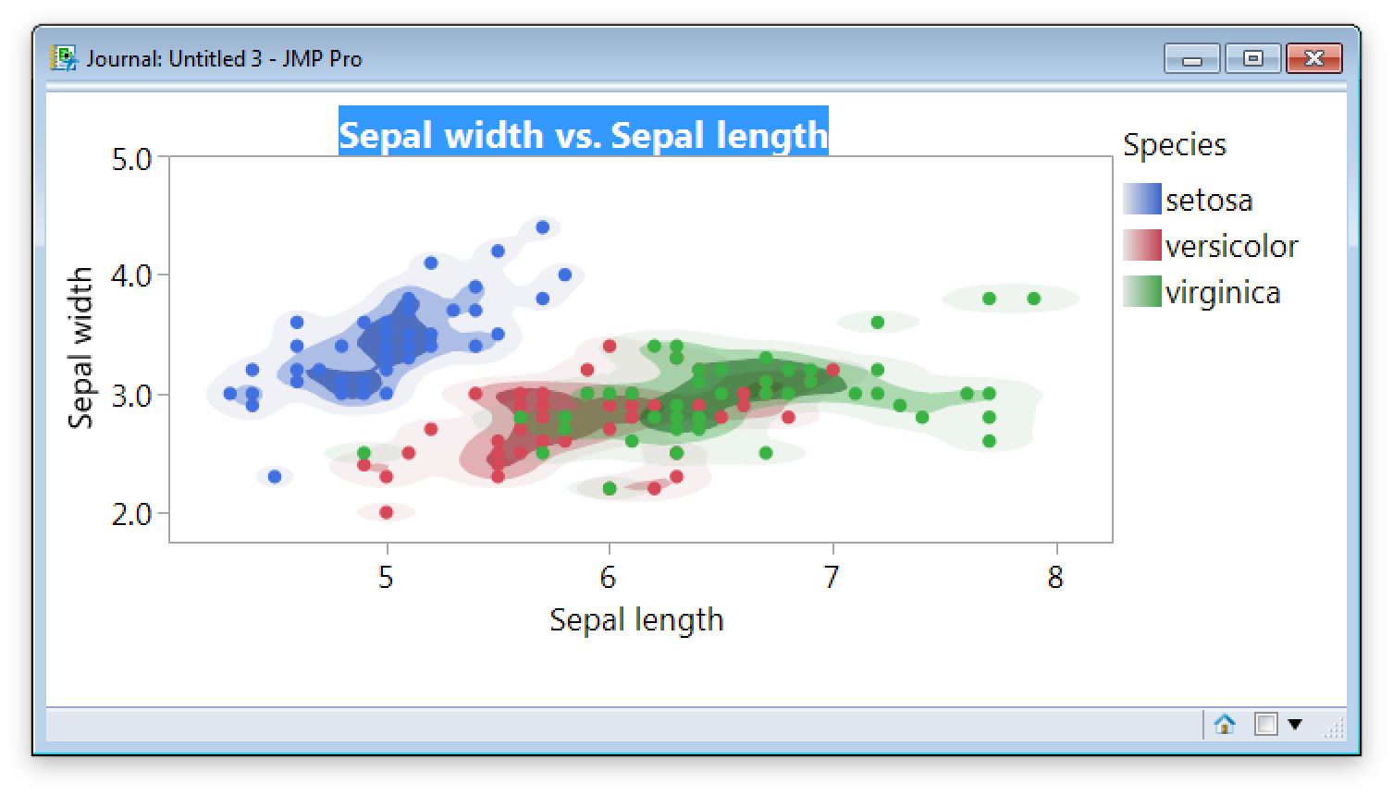Select the highlighted plot title text

click(584, 134)
